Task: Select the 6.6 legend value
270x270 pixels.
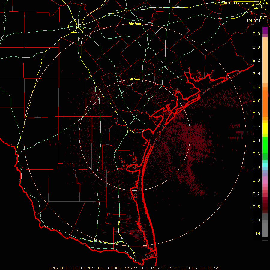Action: (256, 87)
